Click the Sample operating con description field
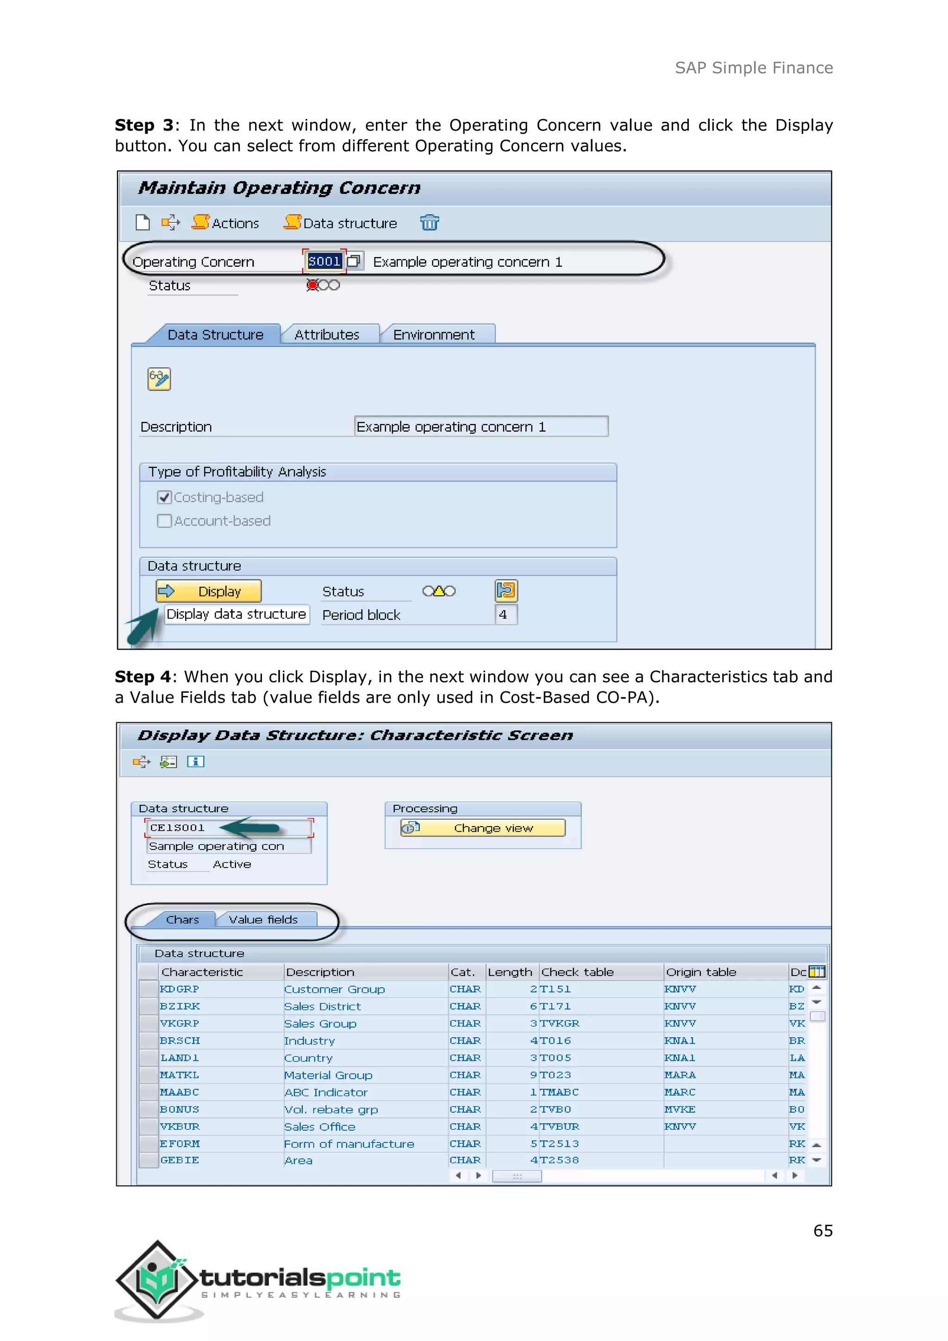948x1341 pixels. click(229, 846)
